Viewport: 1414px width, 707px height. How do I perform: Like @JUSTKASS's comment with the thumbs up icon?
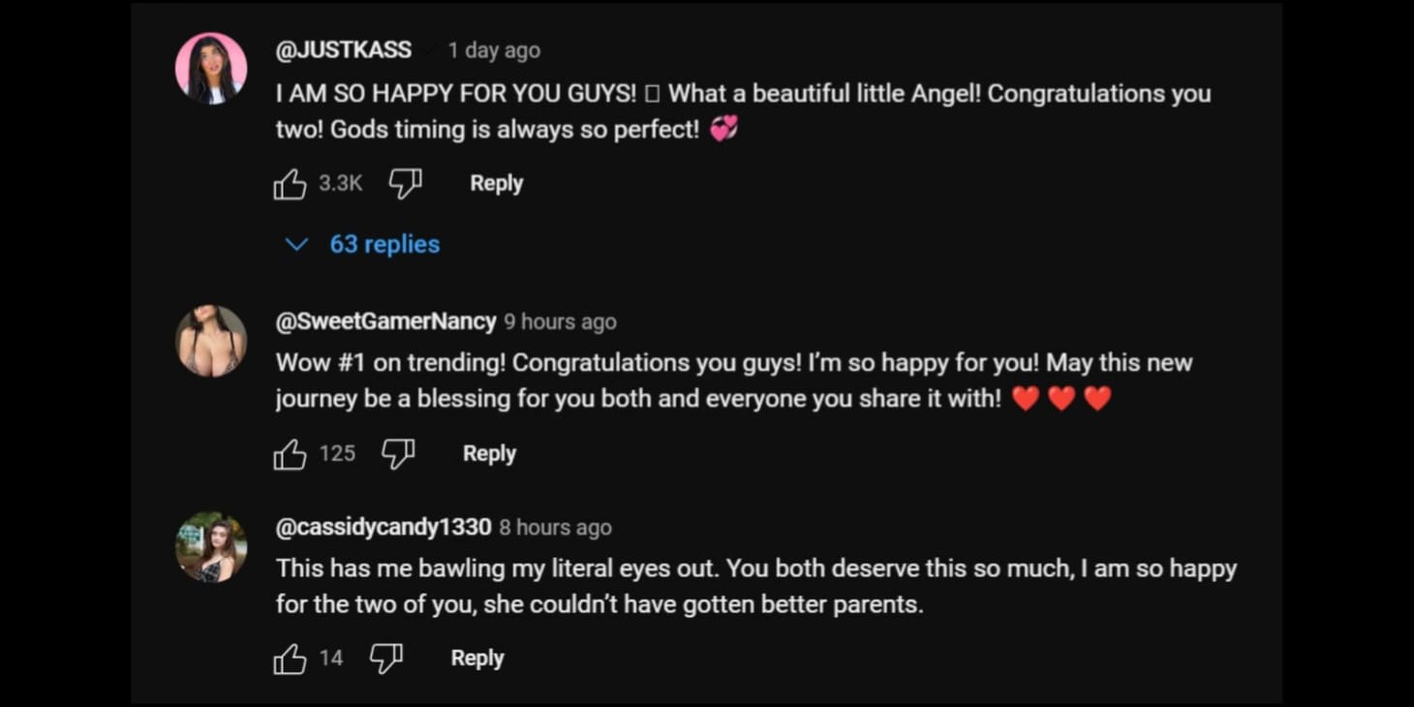pos(290,182)
